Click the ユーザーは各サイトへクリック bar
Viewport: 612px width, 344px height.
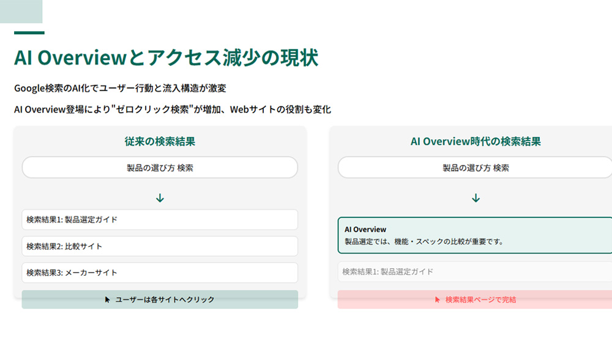click(x=160, y=299)
